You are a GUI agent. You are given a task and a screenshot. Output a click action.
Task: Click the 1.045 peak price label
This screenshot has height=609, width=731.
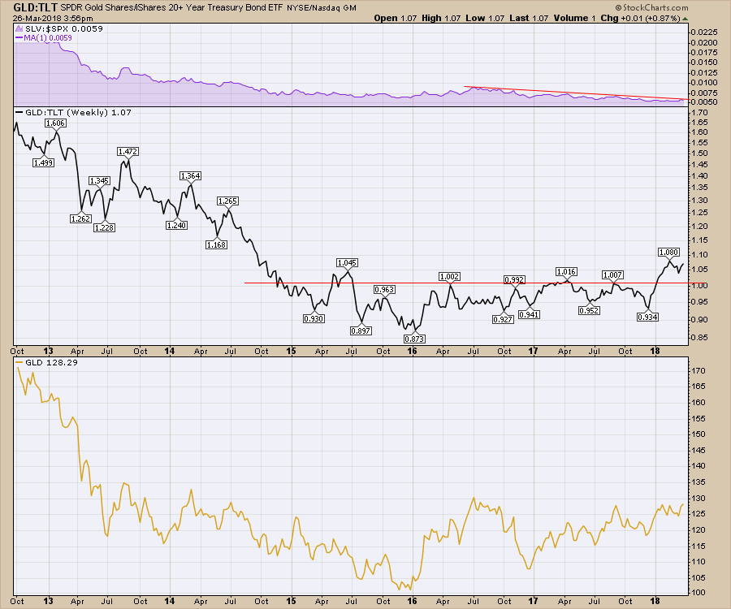coord(347,263)
